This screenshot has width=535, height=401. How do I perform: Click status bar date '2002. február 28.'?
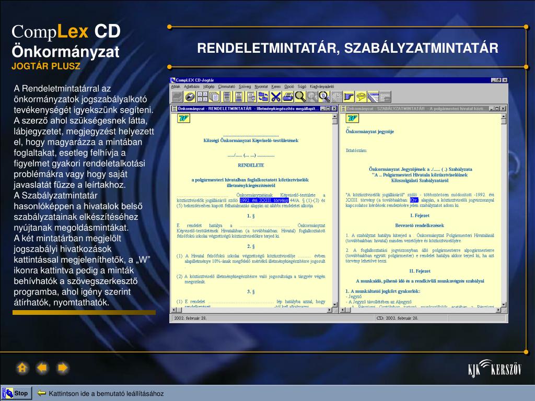[x=190, y=318]
